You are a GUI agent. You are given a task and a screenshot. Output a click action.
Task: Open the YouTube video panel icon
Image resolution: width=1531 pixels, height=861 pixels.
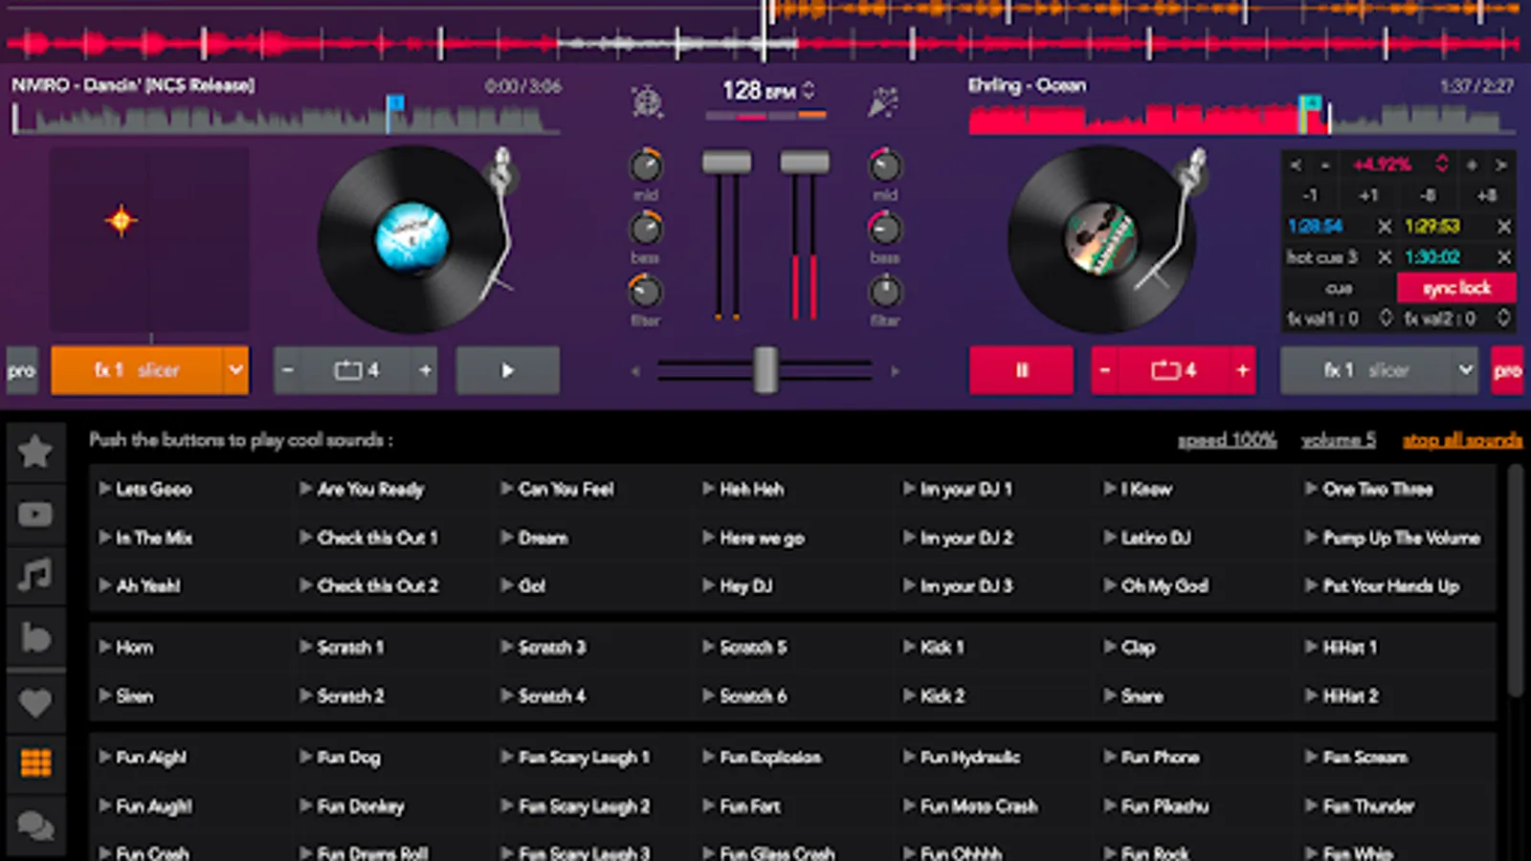[35, 515]
